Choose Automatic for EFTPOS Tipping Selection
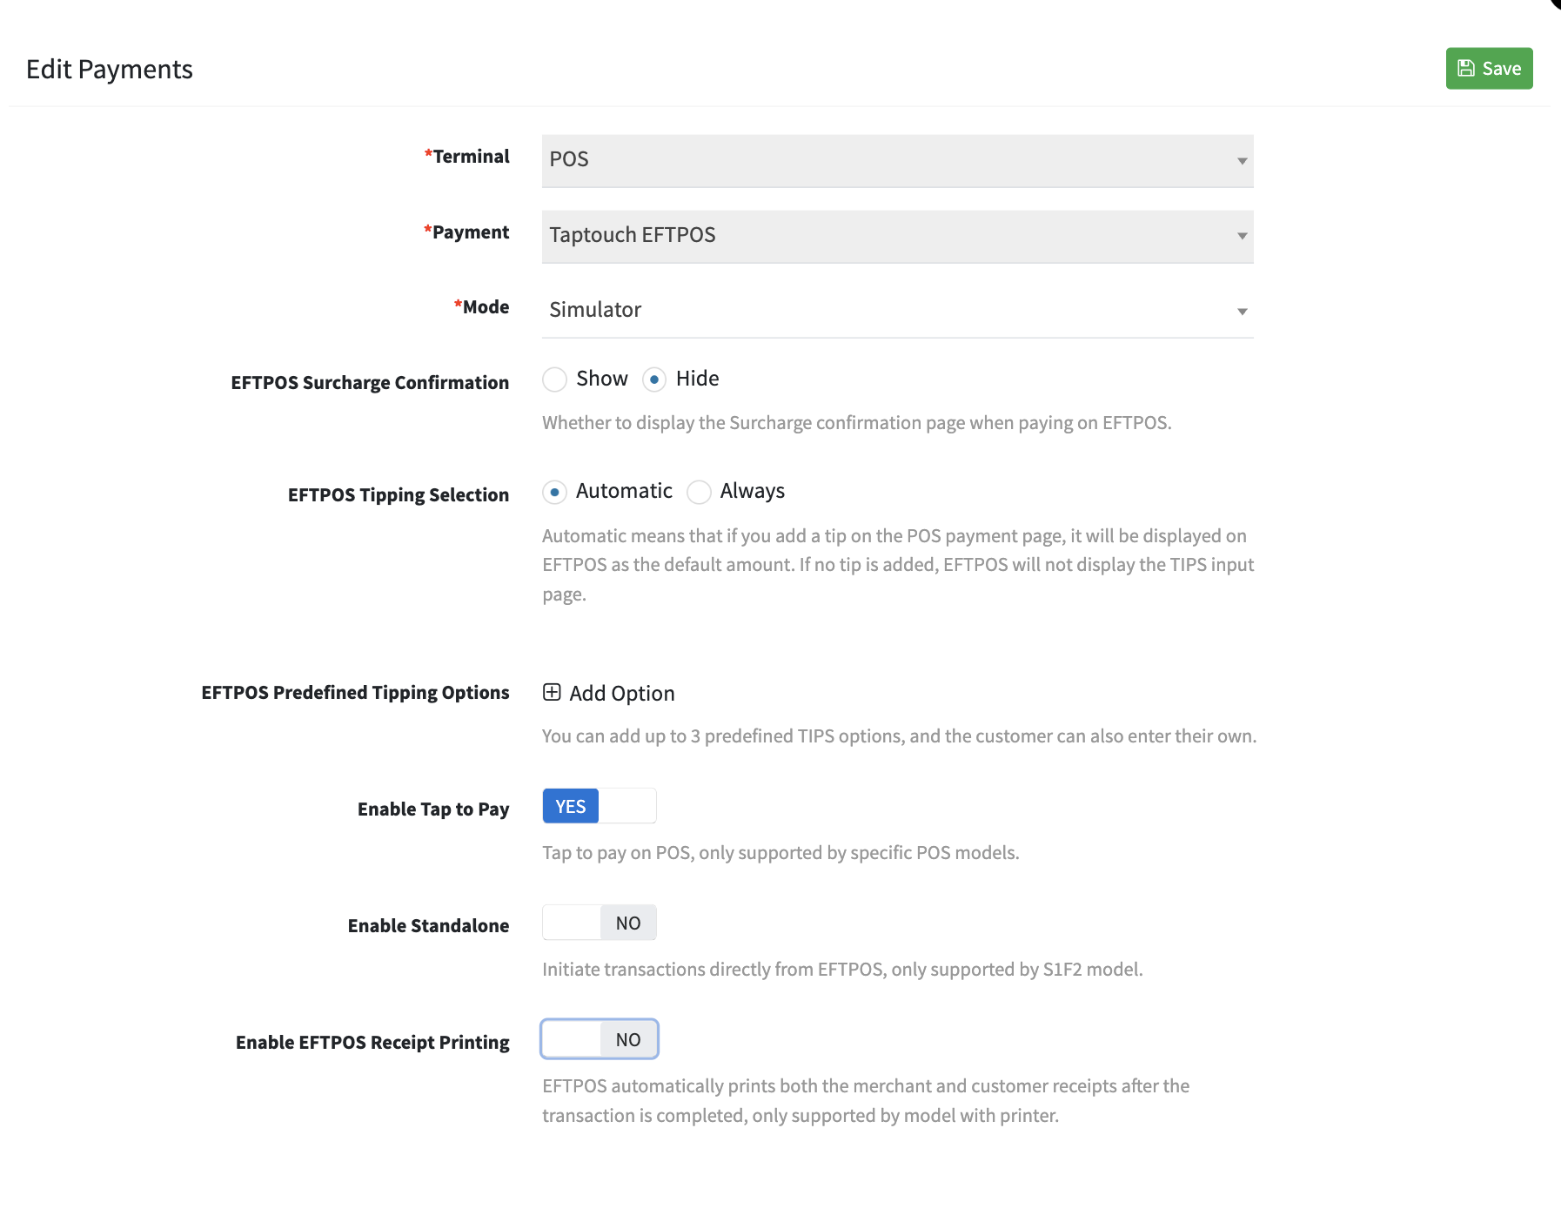Screen dimensions: 1561x1229 coord(555,492)
